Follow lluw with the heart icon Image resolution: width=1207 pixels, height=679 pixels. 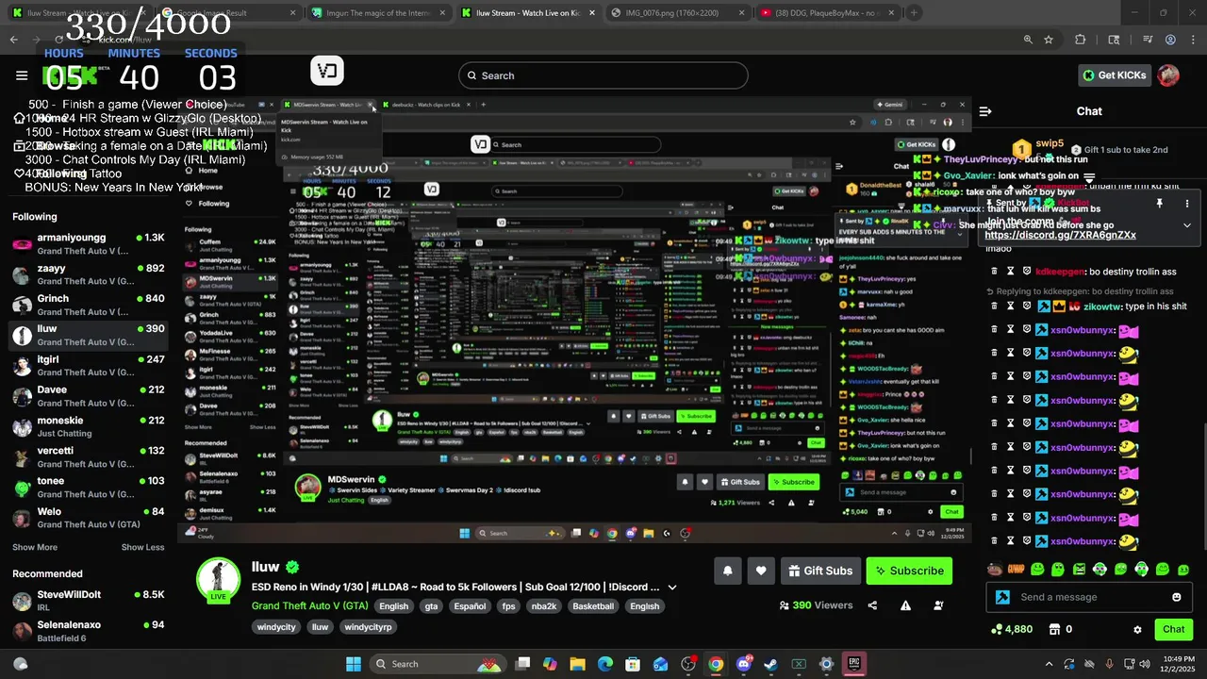pos(761,571)
